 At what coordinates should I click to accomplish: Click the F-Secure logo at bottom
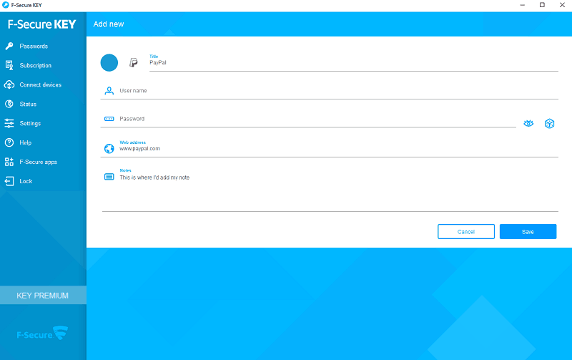tap(42, 334)
